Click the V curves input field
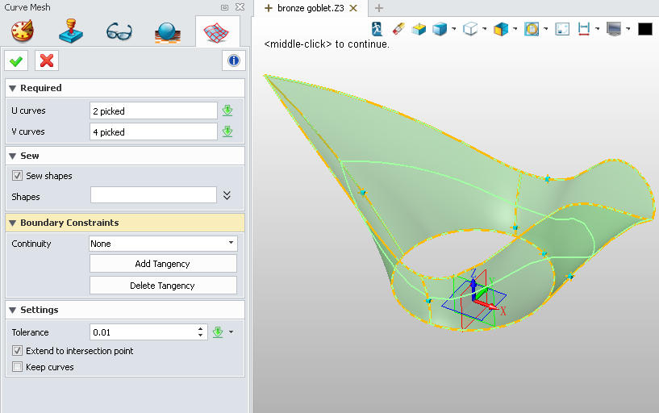Viewport: 659px width, 413px height. [153, 132]
